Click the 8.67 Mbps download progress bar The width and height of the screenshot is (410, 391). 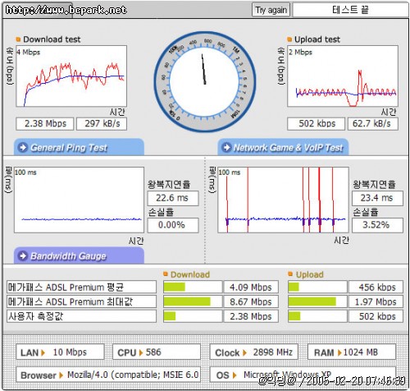[x=193, y=301]
